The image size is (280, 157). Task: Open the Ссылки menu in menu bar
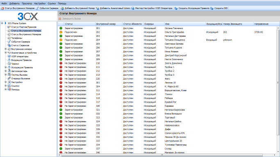[x=52, y=3]
